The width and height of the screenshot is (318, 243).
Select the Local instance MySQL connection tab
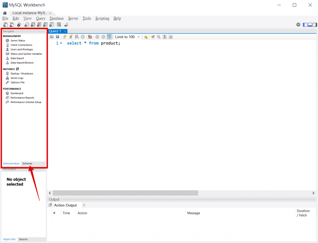coord(30,13)
